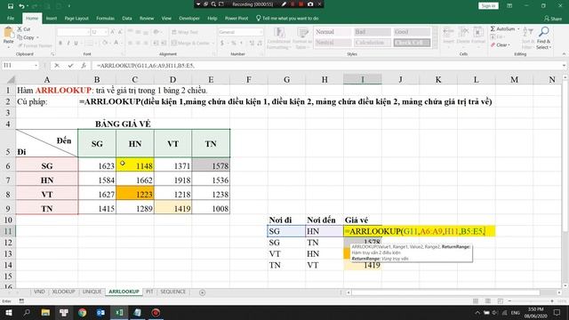Open Chrome from the taskbar
Viewport: 569px width, 320px height.
tap(82, 312)
